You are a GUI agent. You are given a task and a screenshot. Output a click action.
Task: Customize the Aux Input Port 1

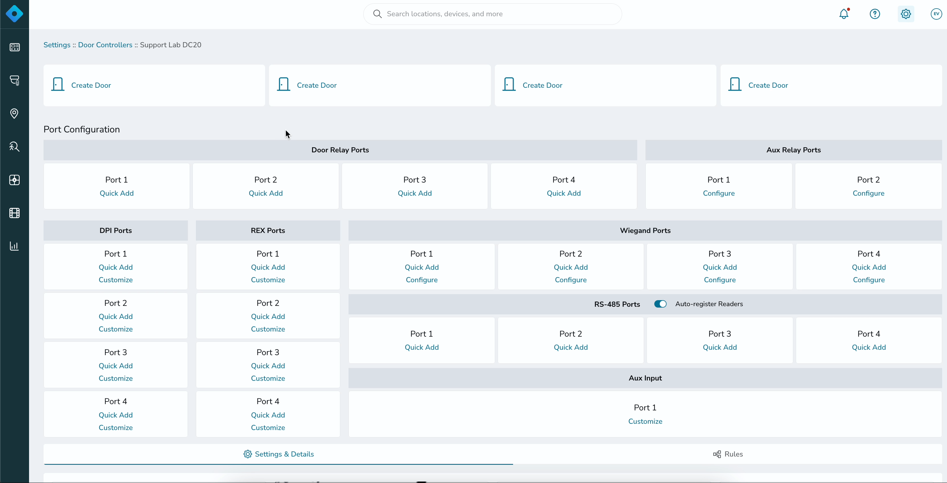(x=645, y=421)
